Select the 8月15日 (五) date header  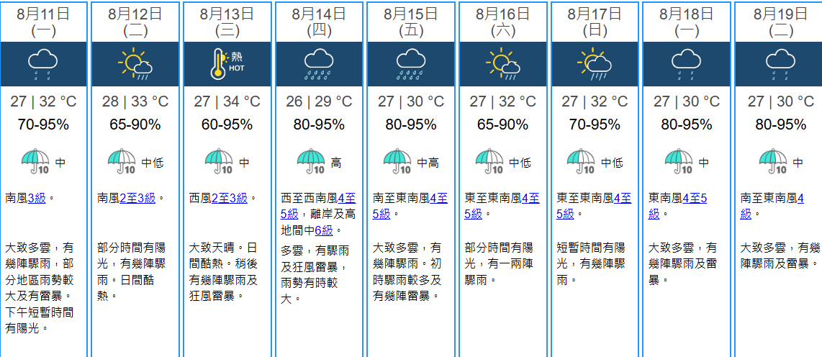(x=411, y=22)
